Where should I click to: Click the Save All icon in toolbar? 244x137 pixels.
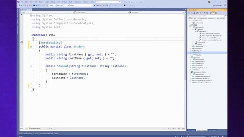37,5
